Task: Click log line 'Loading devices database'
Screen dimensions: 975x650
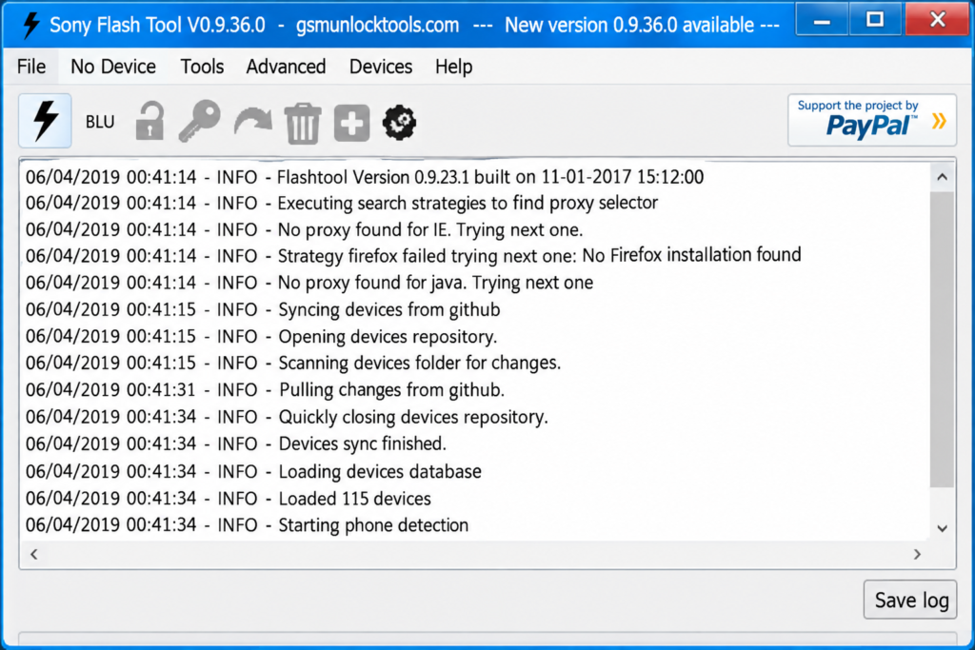Action: click(253, 472)
